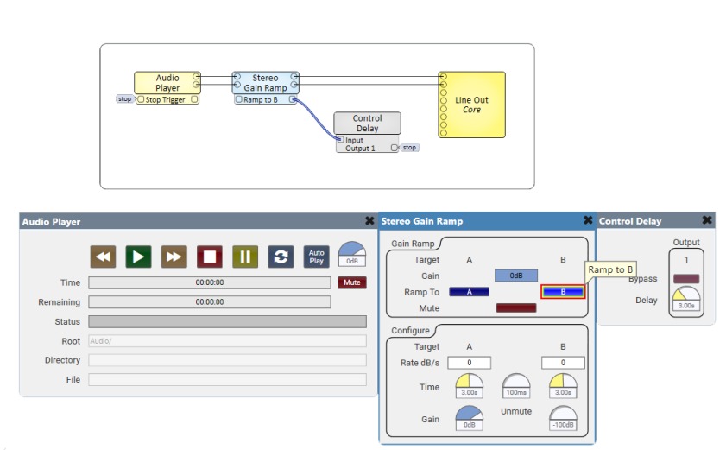Select the Stereo Gain Ramp block
Screen dimensions: 726x450
[265, 83]
